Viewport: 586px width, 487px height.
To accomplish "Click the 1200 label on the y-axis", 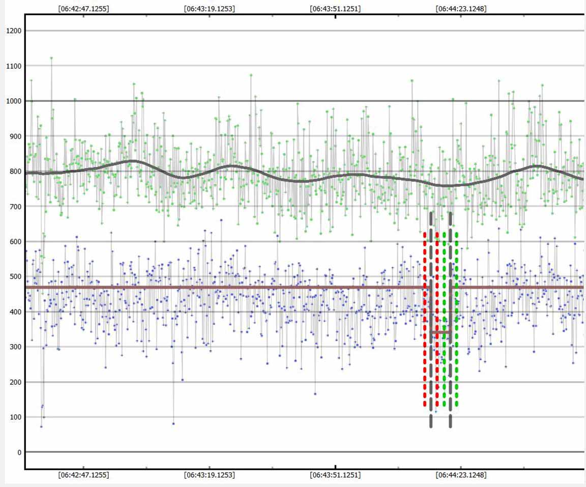I will [x=12, y=31].
